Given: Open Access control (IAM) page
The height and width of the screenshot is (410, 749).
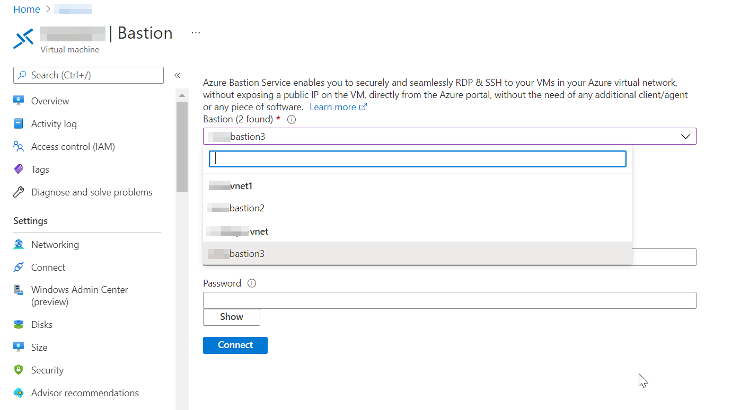Looking at the screenshot, I should (73, 147).
